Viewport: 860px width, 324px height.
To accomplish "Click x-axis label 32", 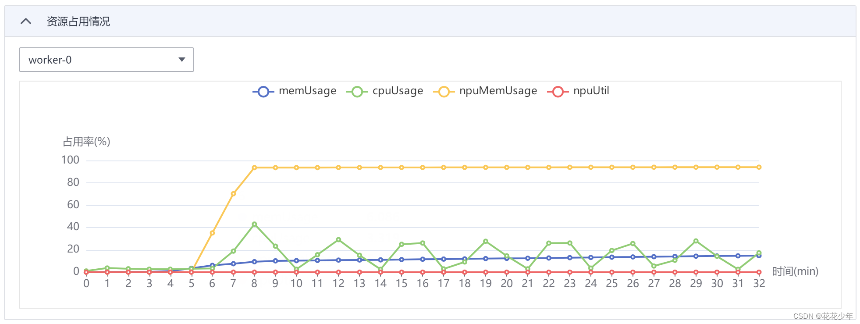I will tap(759, 284).
